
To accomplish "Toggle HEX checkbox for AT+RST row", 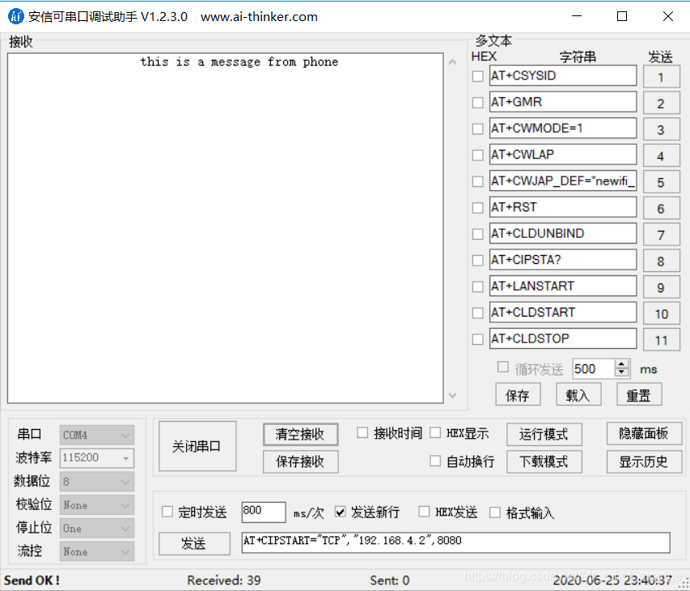I will (477, 208).
